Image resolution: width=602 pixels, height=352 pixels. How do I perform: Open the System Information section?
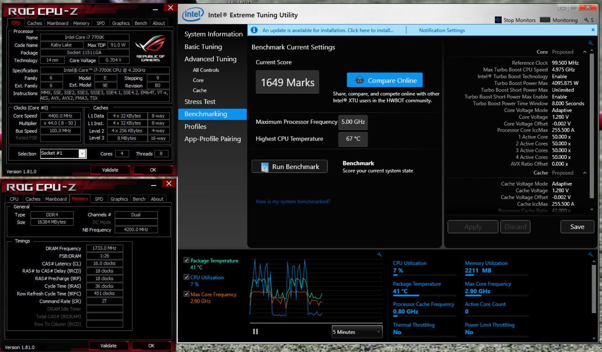click(x=213, y=34)
